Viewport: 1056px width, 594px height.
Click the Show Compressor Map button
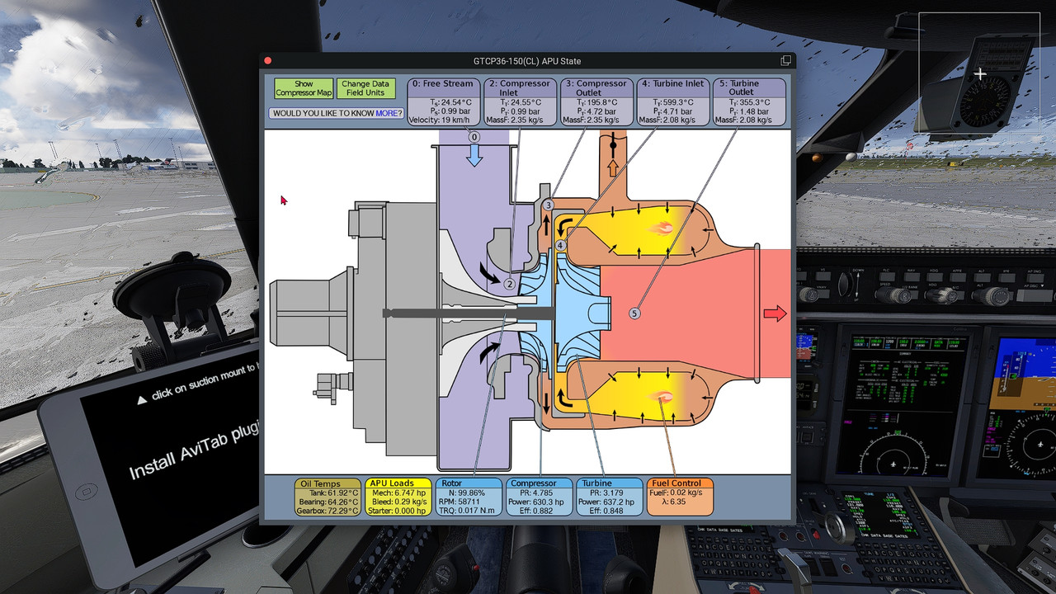click(x=304, y=88)
